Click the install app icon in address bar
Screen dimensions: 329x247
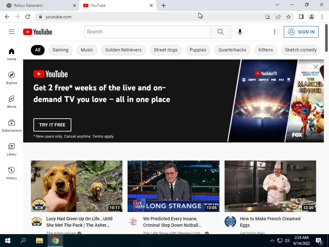[x=268, y=17]
